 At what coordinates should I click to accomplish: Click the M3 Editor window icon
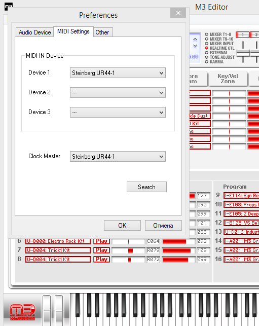[x=8, y=7]
